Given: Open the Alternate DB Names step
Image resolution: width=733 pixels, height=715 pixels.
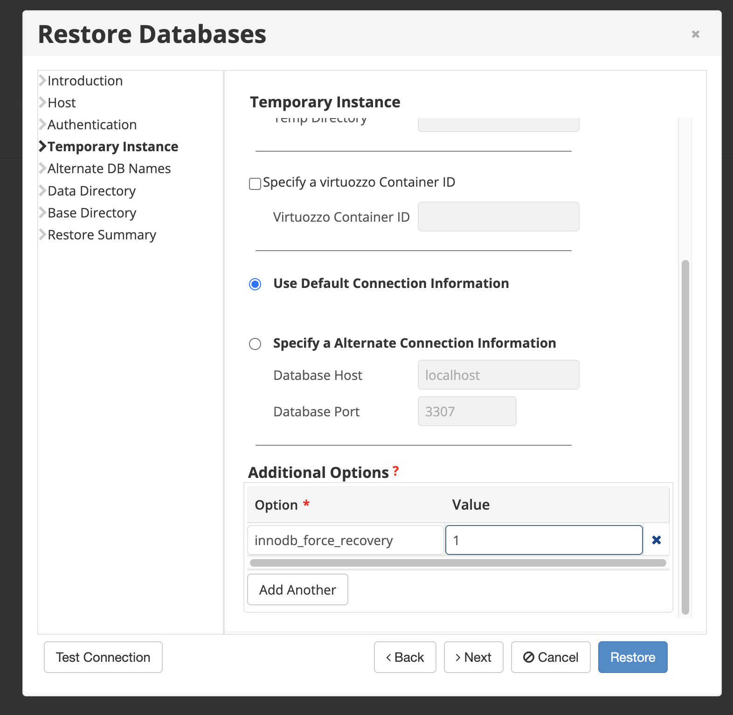Looking at the screenshot, I should (x=109, y=168).
